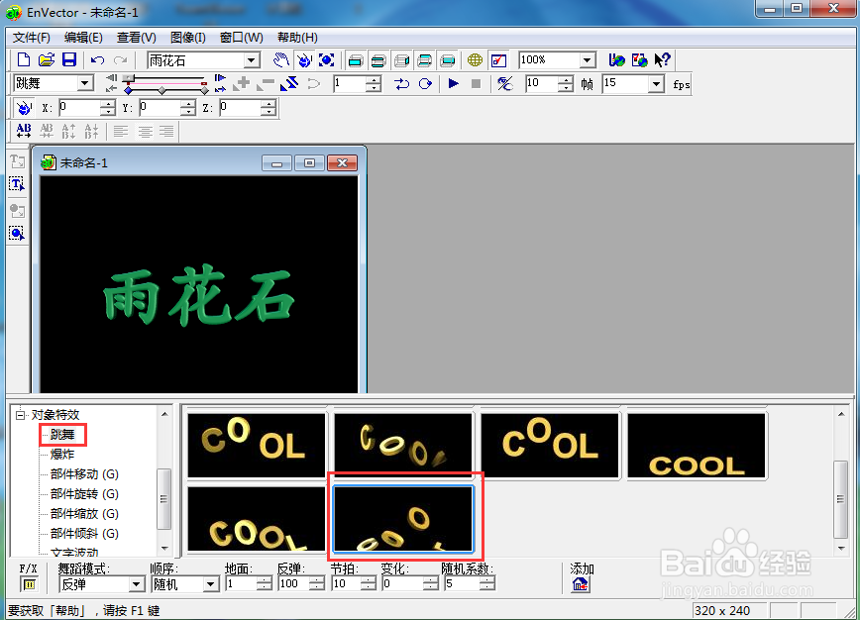Click the add keyframe plus icon
The image size is (860, 620).
pos(242,84)
